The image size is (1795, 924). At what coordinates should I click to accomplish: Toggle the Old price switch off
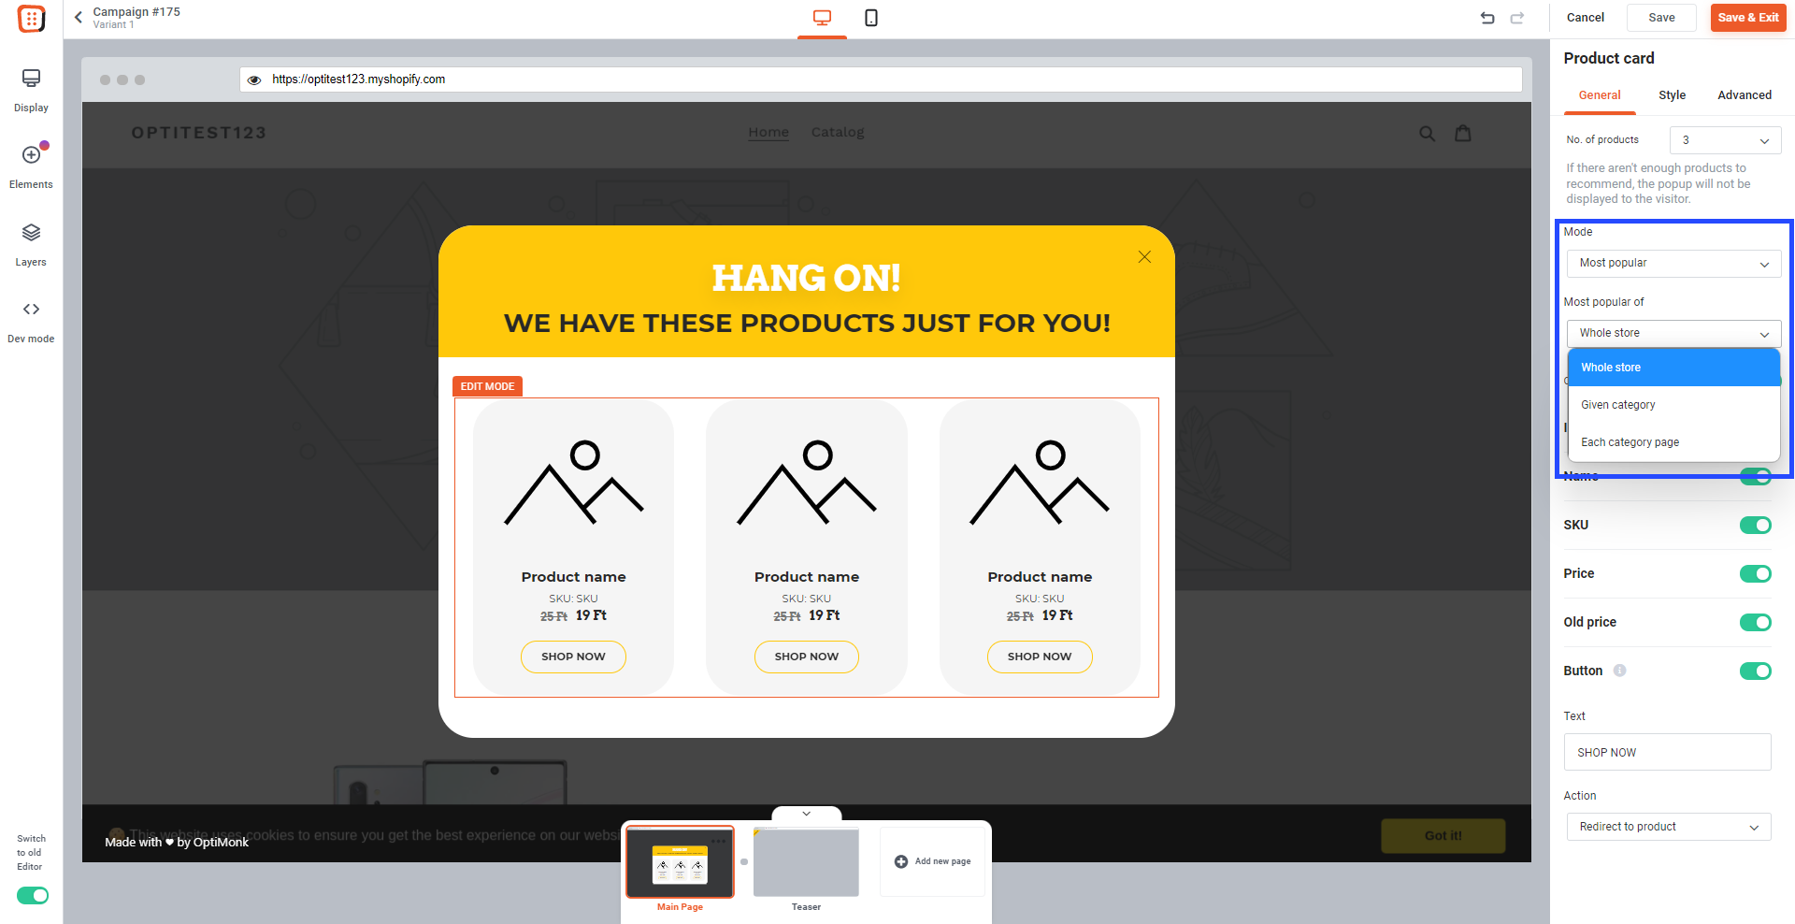(1755, 623)
